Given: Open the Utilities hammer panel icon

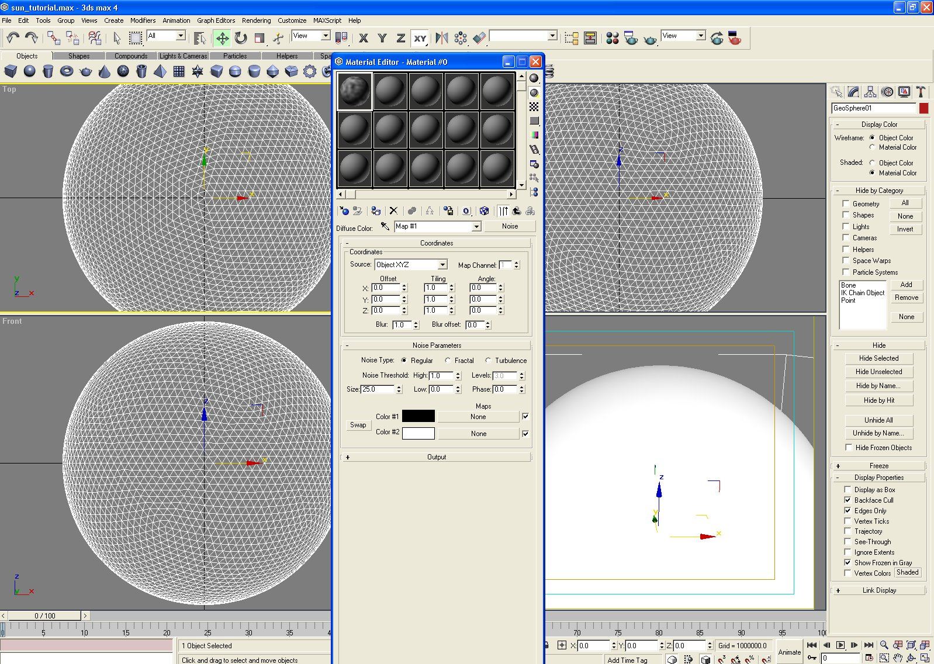Looking at the screenshot, I should [921, 92].
